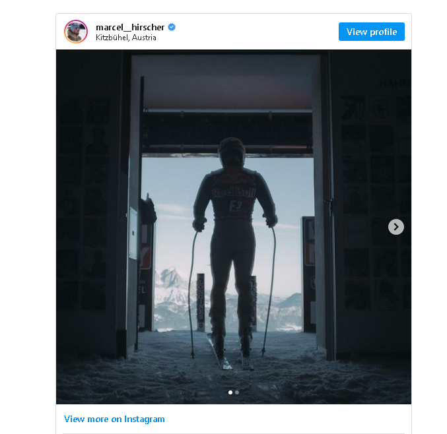Click the View profile button
The height and width of the screenshot is (434, 447).
pyautogui.click(x=372, y=32)
